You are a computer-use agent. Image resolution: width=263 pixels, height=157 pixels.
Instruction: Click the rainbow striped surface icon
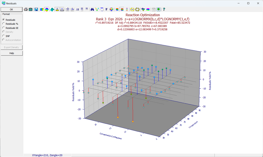pos(117,9)
